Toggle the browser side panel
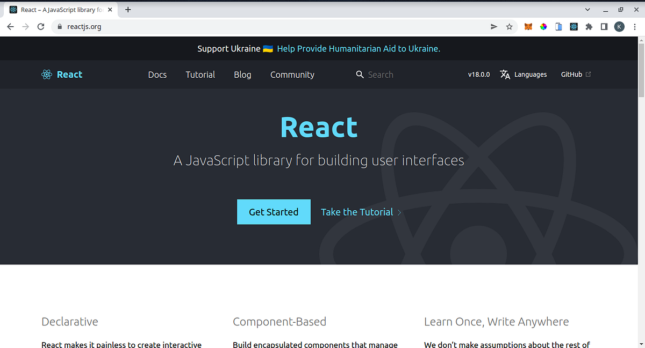The width and height of the screenshot is (645, 348). [x=604, y=27]
